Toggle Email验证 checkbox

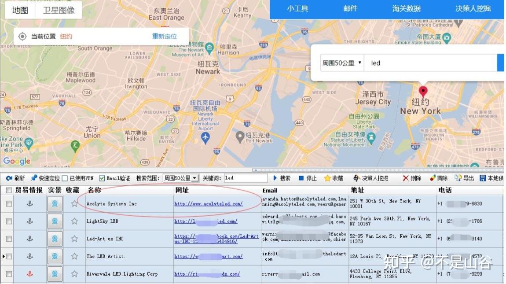click(x=102, y=178)
